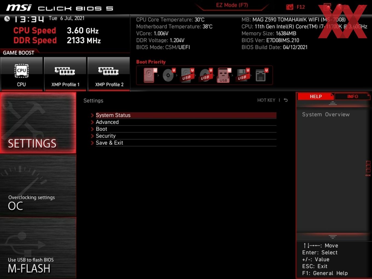Screen dimensions: 372x279
Task: Enable XMP Profile 1
Action: coord(65,74)
